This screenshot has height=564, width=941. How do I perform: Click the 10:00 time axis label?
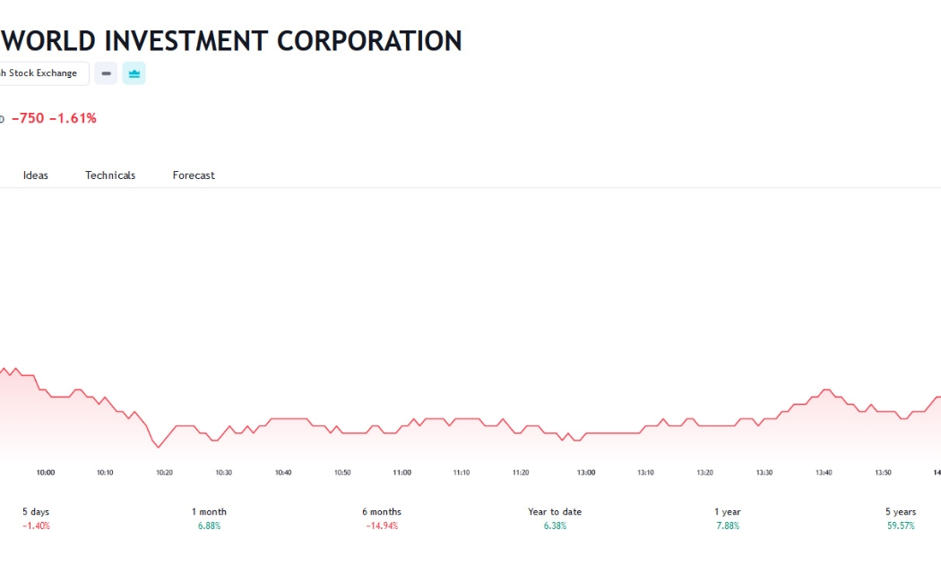click(x=46, y=473)
